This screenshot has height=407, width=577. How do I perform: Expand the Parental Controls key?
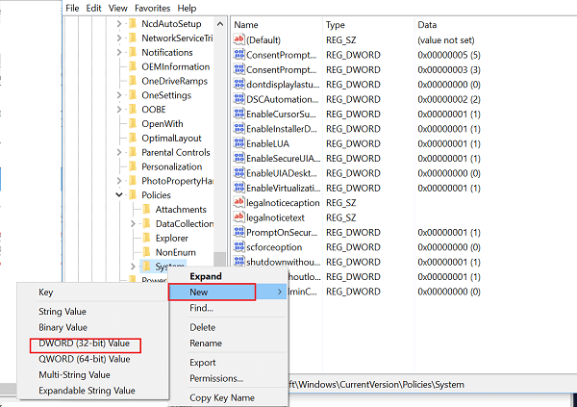(x=119, y=152)
